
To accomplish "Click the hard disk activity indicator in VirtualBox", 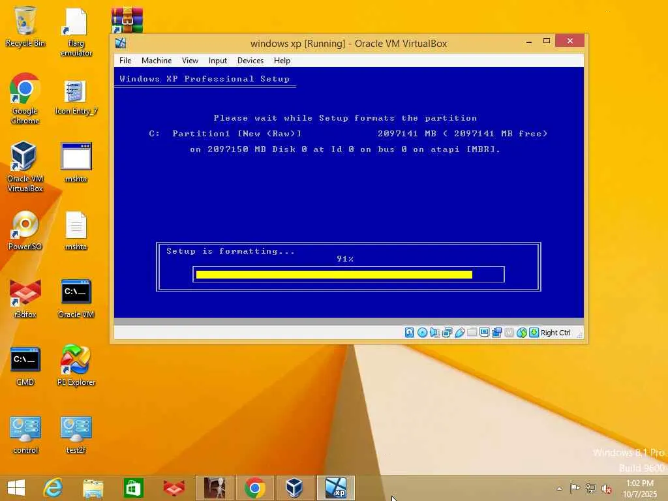I will pyautogui.click(x=409, y=333).
